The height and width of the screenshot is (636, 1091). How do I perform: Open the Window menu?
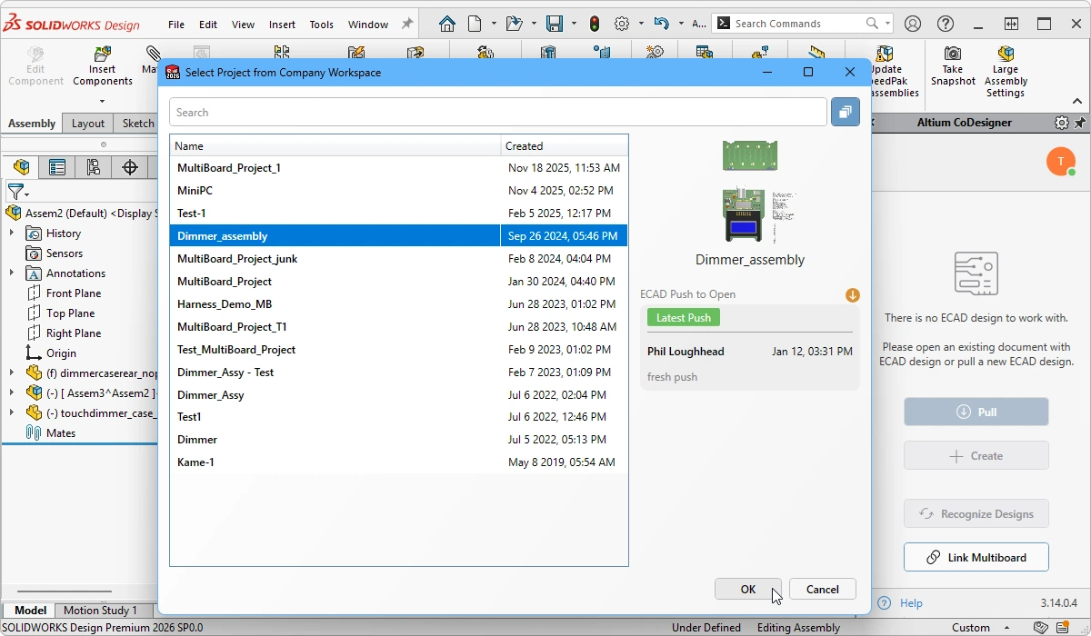368,25
